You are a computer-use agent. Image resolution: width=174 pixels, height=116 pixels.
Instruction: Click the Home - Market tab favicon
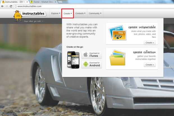tap(32, 2)
